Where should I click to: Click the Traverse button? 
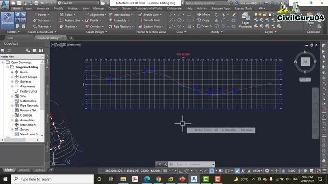43,26
